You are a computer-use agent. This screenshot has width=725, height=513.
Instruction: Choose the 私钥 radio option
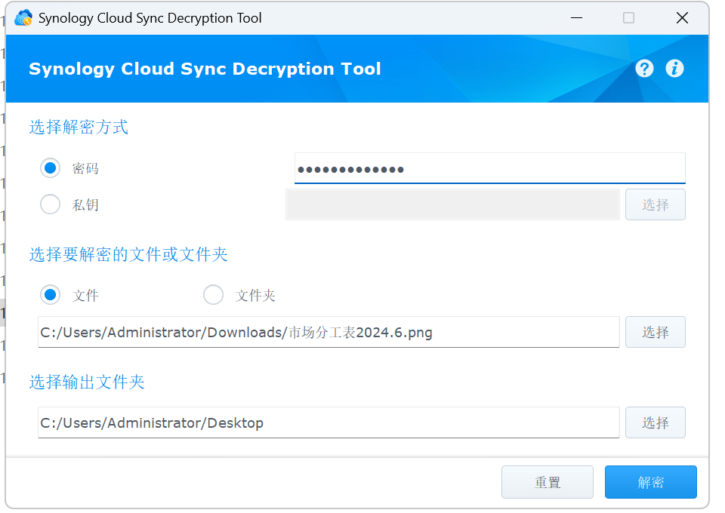click(51, 204)
